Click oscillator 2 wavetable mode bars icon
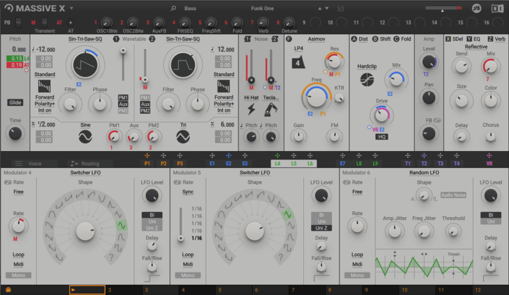The width and height of the screenshot is (509, 295). [x=224, y=86]
